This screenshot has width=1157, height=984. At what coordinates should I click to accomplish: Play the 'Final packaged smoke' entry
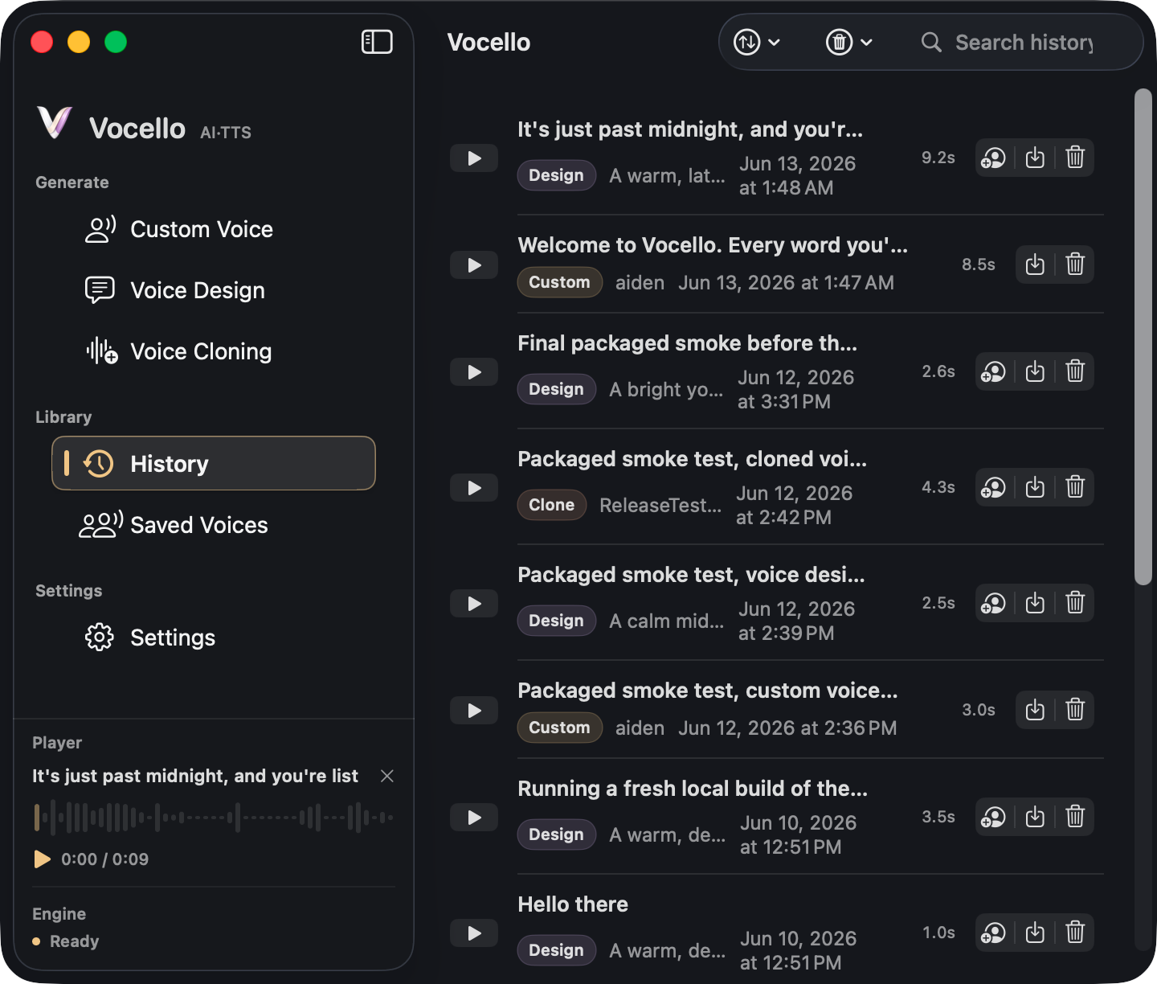[474, 372]
